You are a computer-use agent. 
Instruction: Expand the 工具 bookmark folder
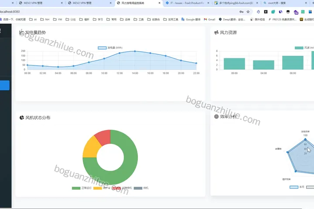point(139,20)
